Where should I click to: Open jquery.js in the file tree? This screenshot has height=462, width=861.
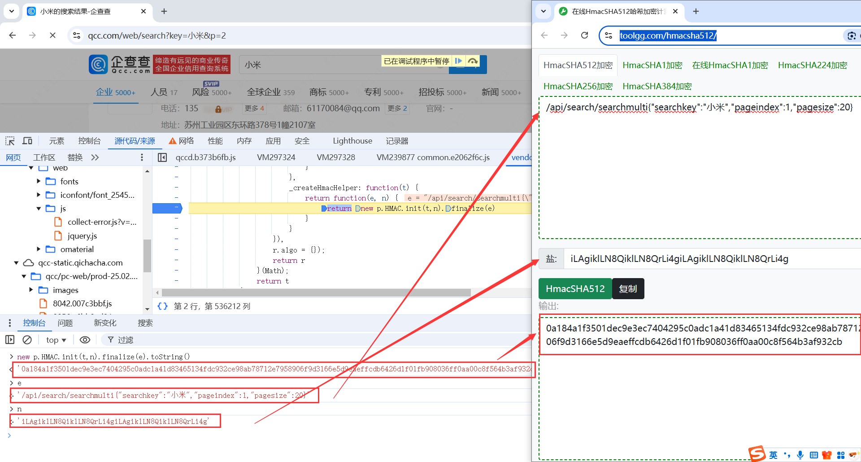[82, 236]
